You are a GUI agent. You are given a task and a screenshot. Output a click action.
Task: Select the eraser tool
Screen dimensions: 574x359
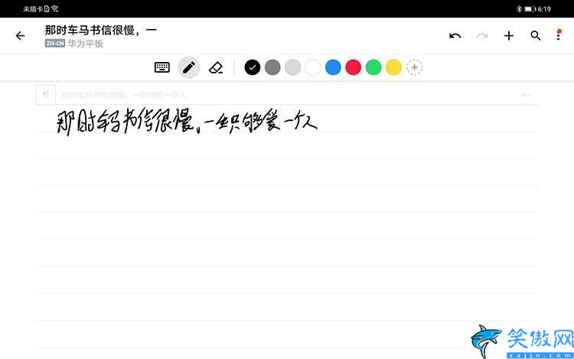pos(216,67)
